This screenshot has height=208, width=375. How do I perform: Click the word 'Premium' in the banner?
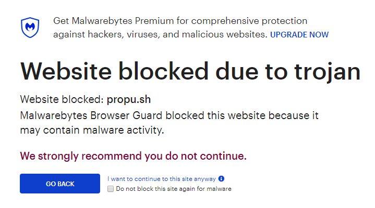pos(154,21)
